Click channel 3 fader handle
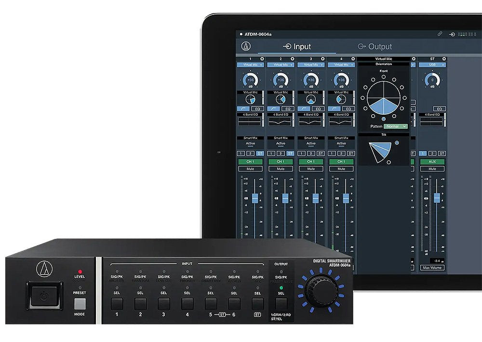The height and width of the screenshot is (342, 482). [315, 198]
